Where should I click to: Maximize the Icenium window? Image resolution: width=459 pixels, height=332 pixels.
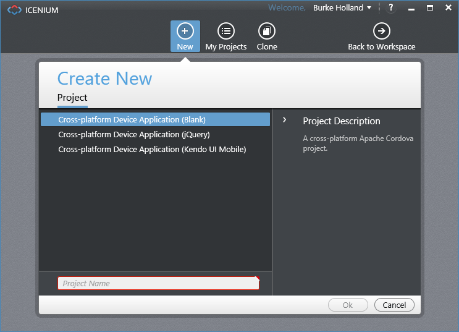[x=430, y=8]
